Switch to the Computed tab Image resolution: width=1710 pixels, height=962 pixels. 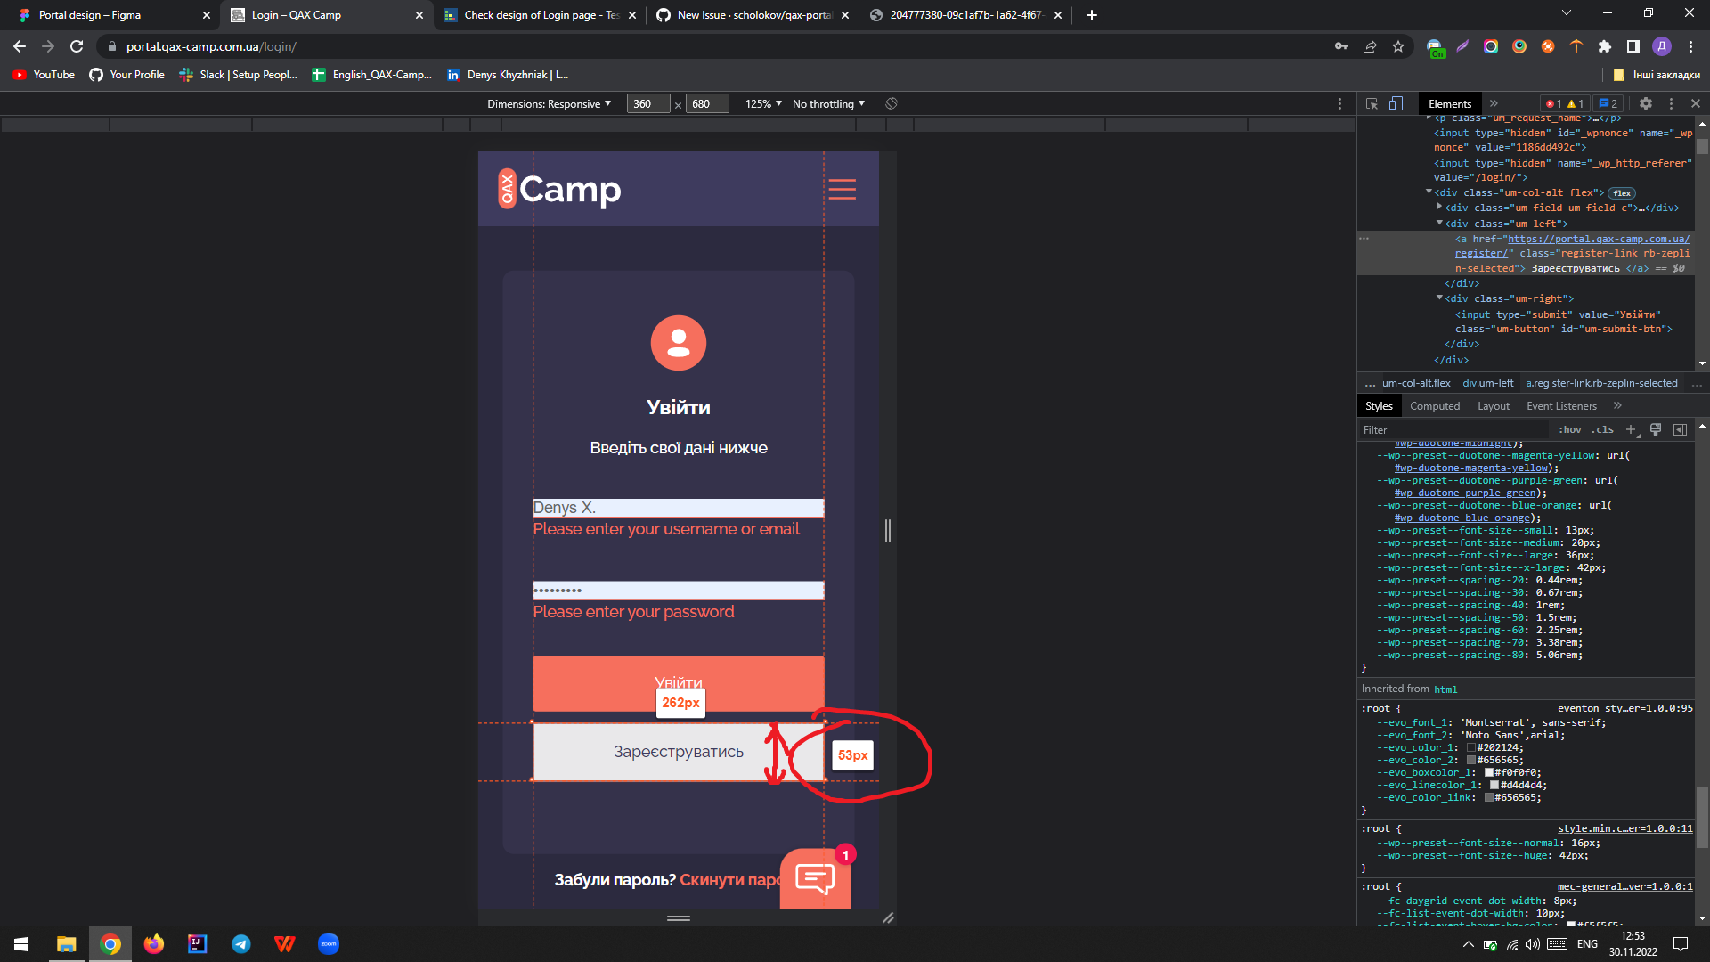click(1434, 405)
